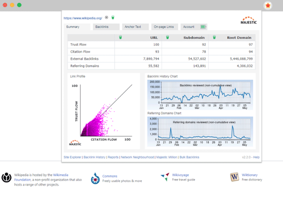Click the External Backlinks value 5,446,088,799

[x=241, y=59]
